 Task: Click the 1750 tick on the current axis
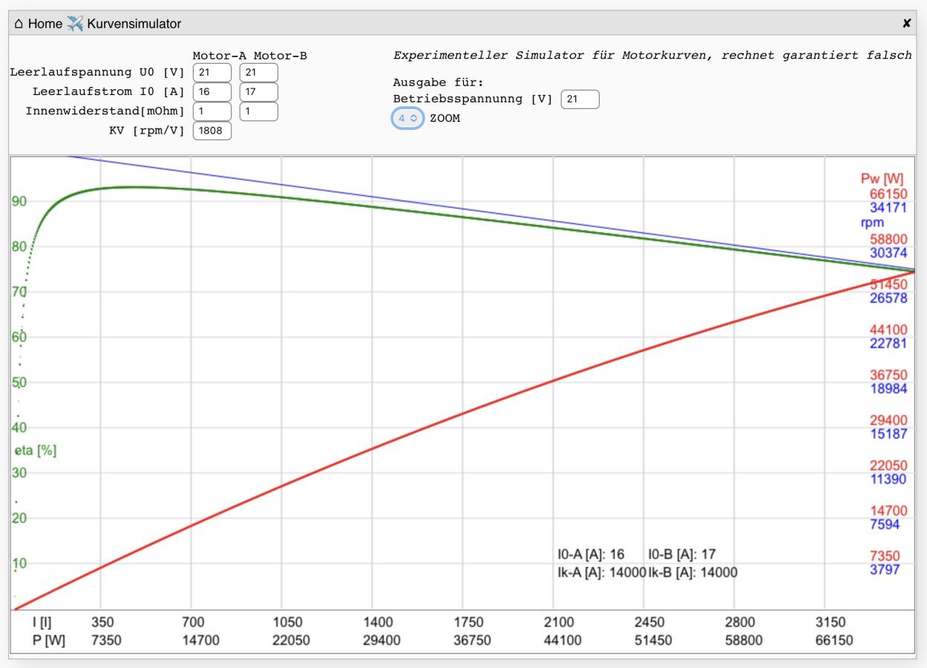pyautogui.click(x=468, y=623)
